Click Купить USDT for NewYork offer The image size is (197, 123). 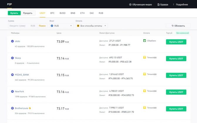tap(176, 92)
